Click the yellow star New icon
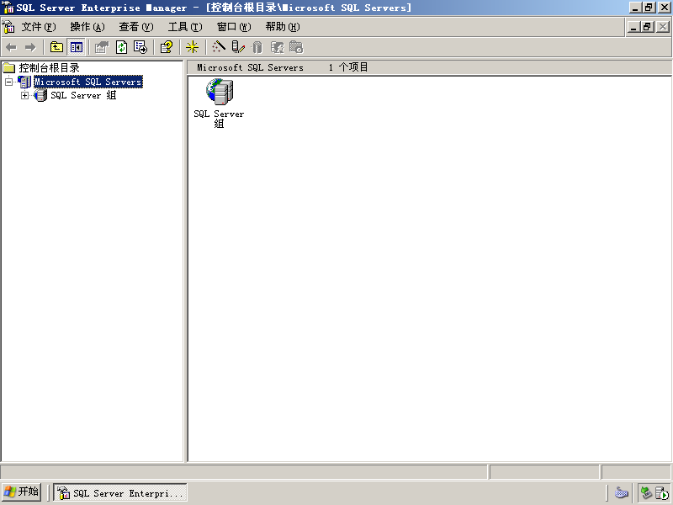The width and height of the screenshot is (673, 505). pos(192,47)
